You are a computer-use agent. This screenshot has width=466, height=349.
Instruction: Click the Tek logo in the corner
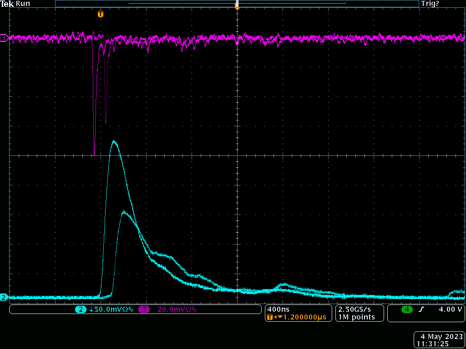[7, 4]
